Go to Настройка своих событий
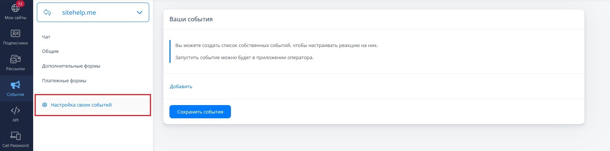Screen dimensions: 610x151 pos(81,105)
